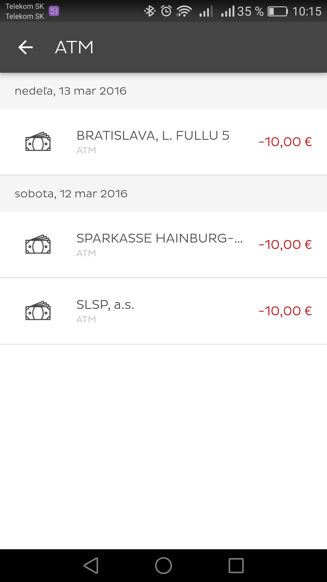Open SPARKASSE HAINBURG transaction details
The image size is (327, 582).
[160, 239]
